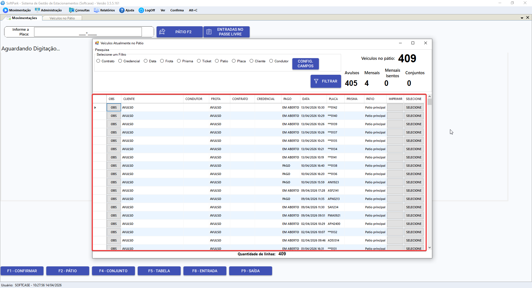Select the first row indicator arrow
532x288 pixels.
point(95,107)
